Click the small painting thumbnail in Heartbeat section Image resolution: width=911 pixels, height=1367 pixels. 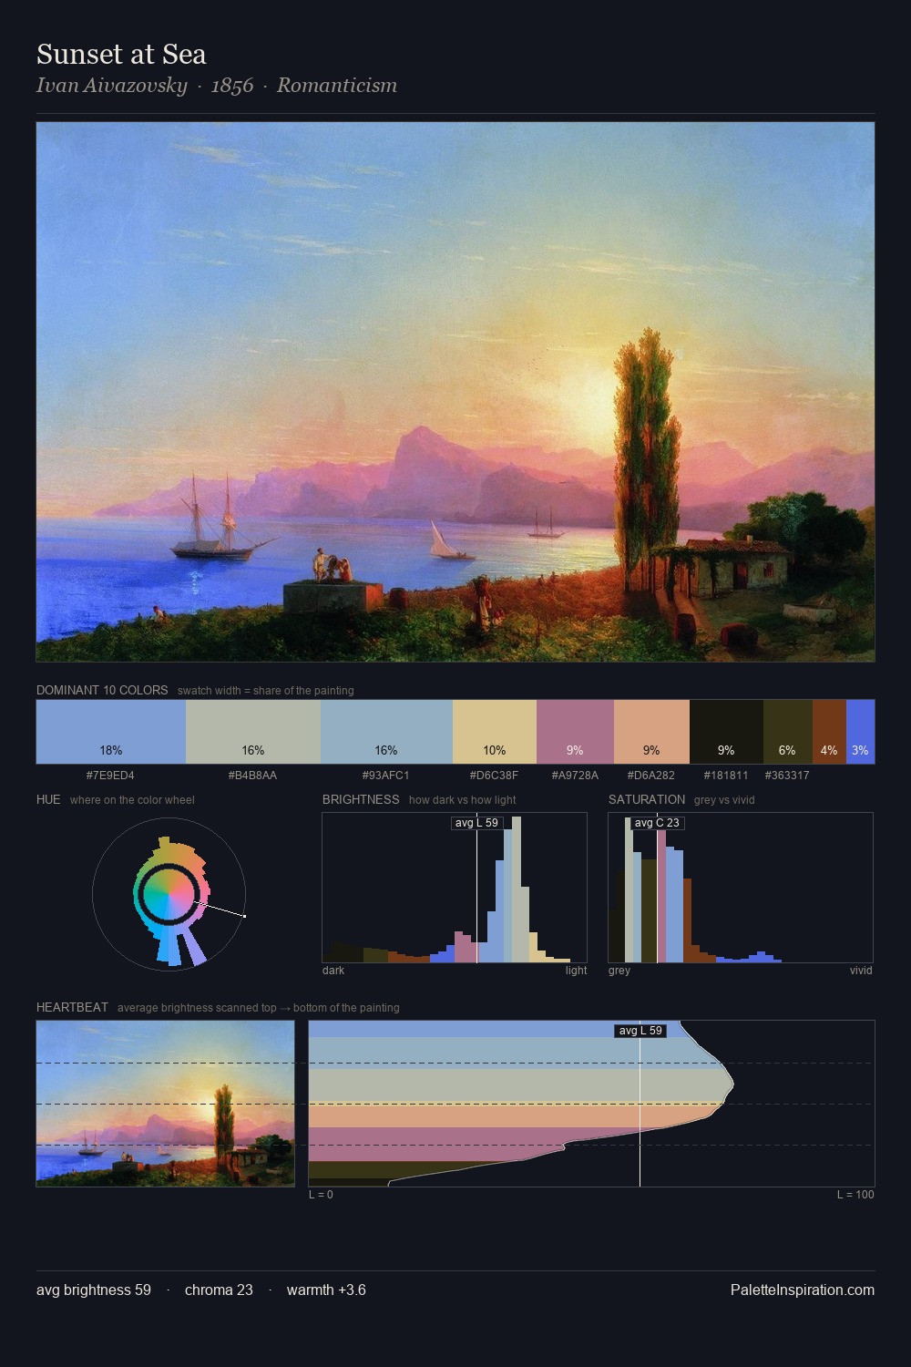[165, 1104]
